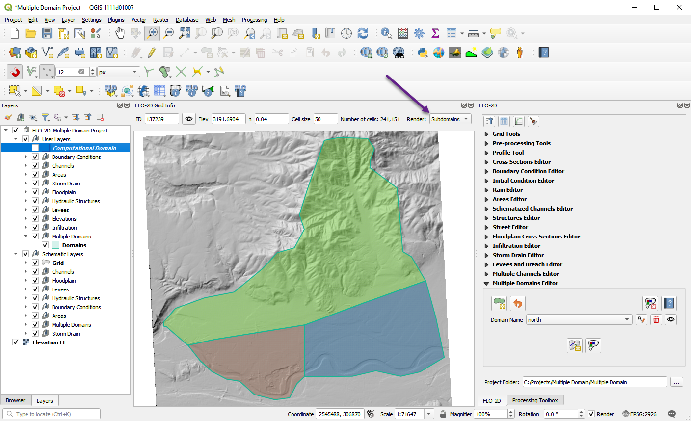Open the Statistical Summary sigma icon
This screenshot has height=421, width=691.
435,33
